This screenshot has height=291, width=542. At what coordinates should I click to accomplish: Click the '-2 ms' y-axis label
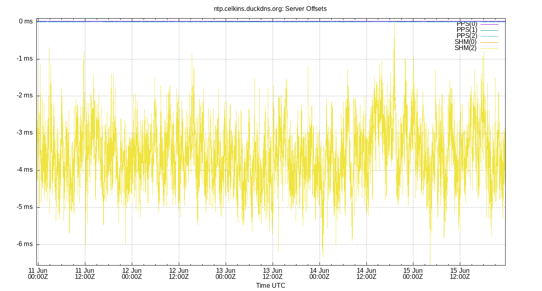[25, 96]
